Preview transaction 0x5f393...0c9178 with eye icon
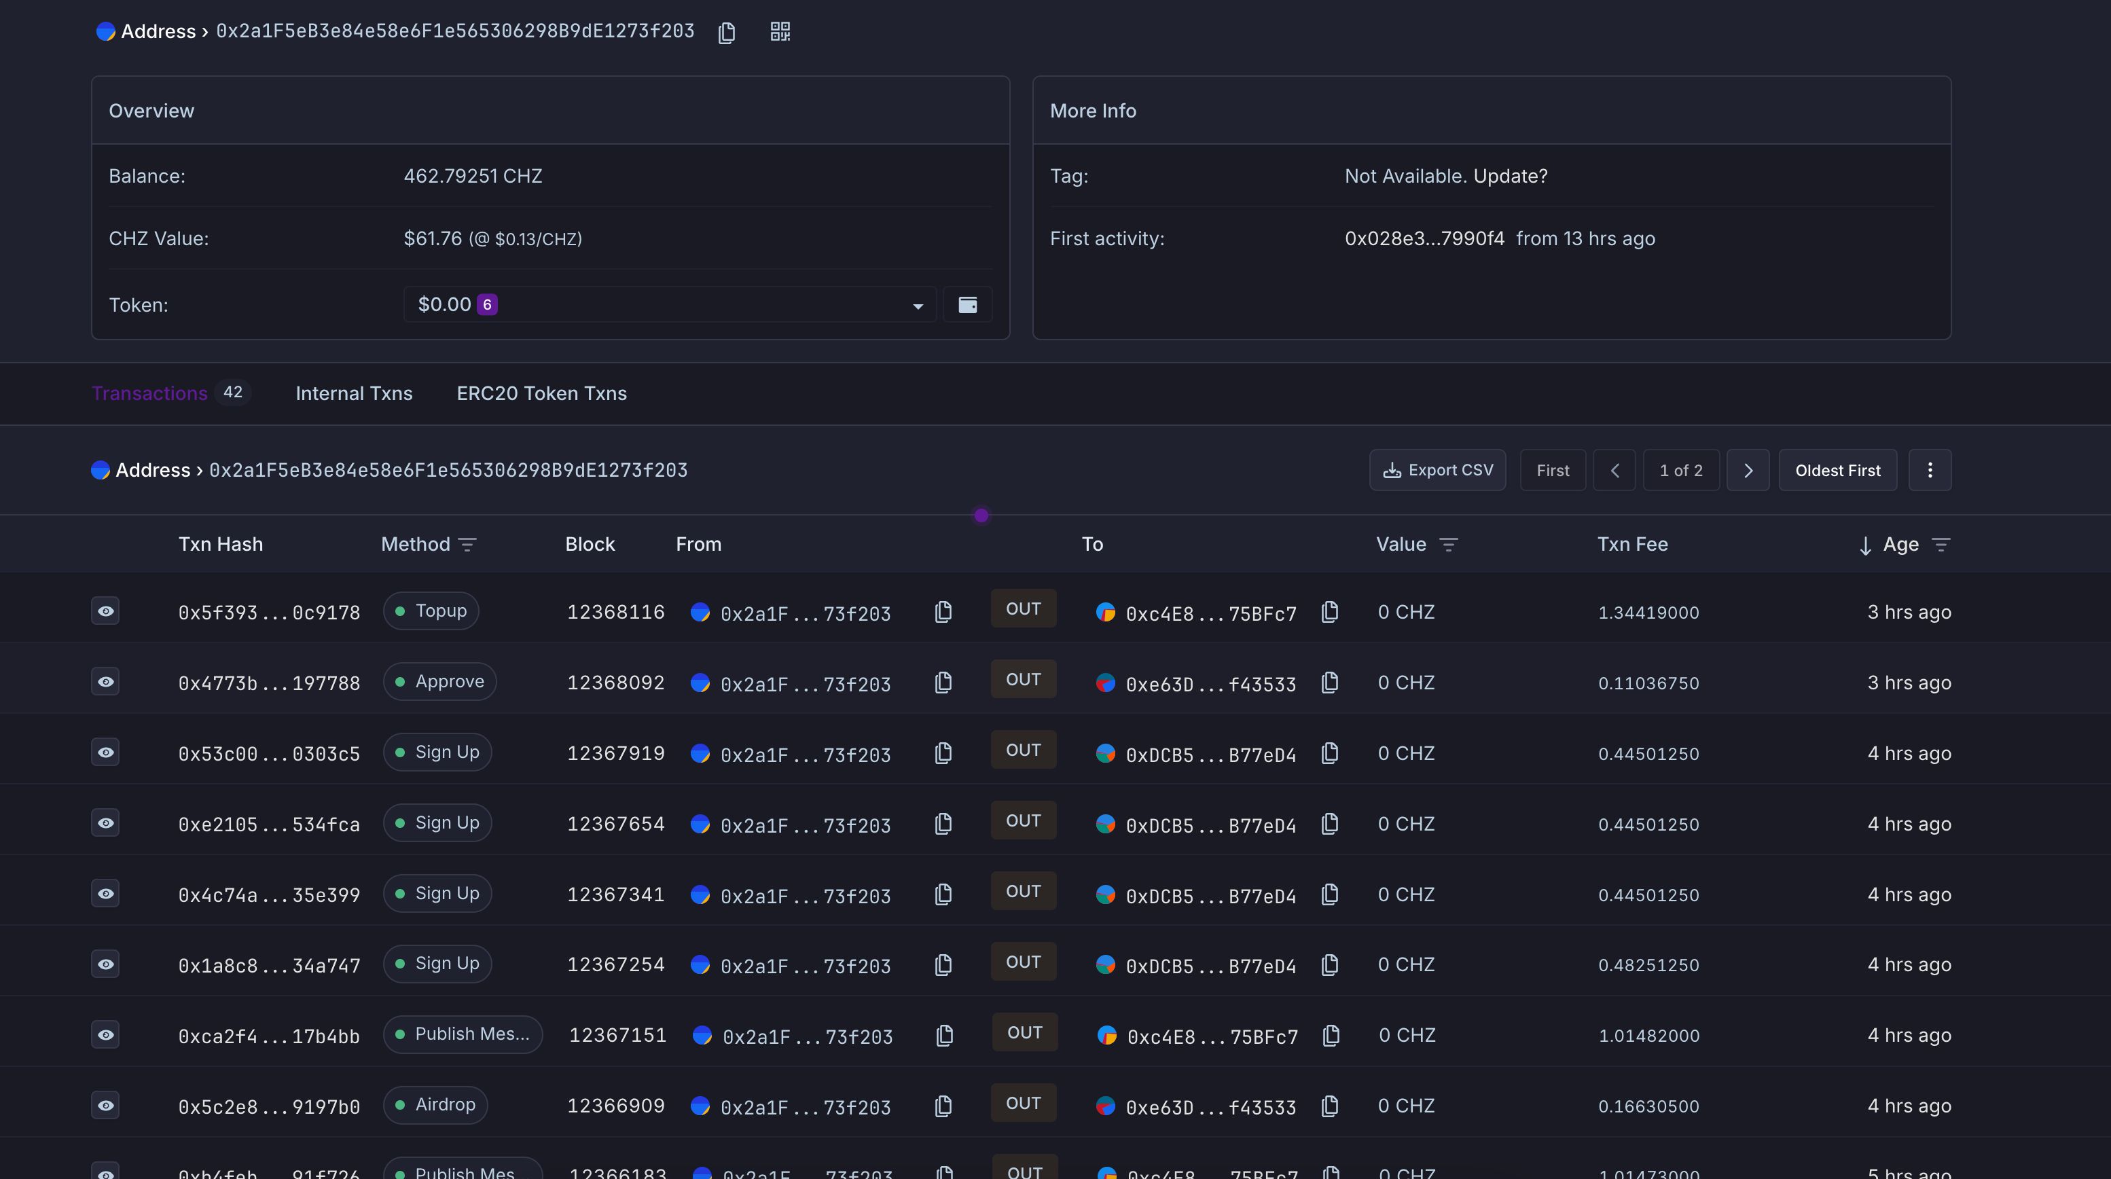Viewport: 2111px width, 1179px height. [x=106, y=611]
